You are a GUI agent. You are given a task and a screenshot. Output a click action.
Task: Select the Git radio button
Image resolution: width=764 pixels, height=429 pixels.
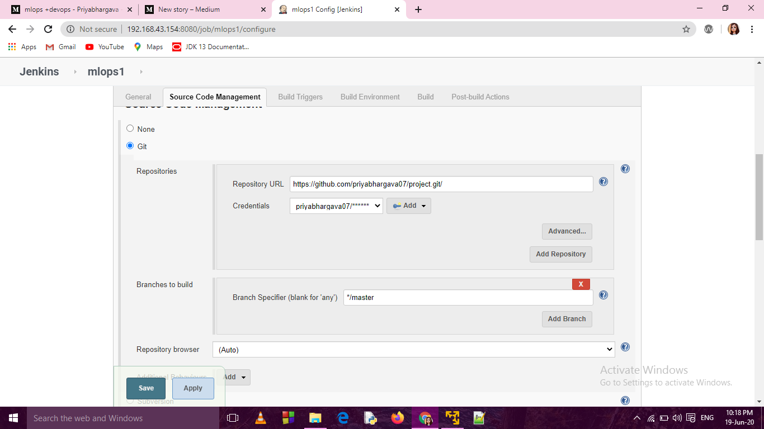coord(130,146)
